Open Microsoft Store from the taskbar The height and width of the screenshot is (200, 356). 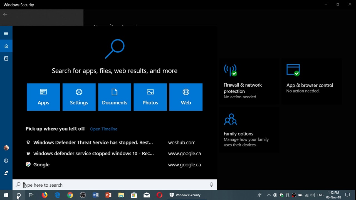[134, 195]
